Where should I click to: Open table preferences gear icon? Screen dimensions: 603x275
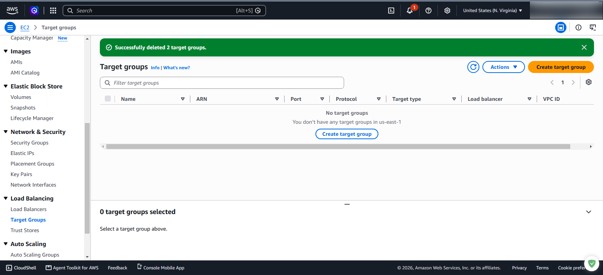(x=589, y=82)
